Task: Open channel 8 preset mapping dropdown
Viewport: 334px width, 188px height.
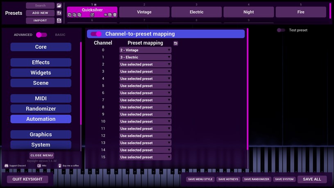Action: (x=145, y=107)
